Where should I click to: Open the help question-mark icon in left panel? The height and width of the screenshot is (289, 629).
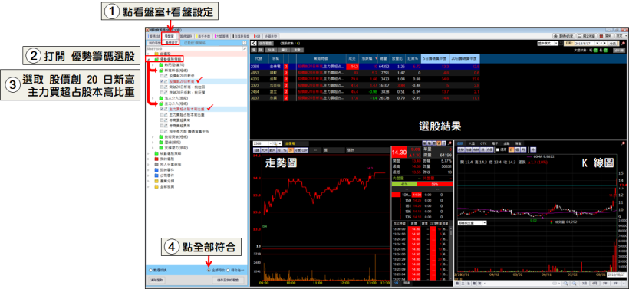point(244,42)
